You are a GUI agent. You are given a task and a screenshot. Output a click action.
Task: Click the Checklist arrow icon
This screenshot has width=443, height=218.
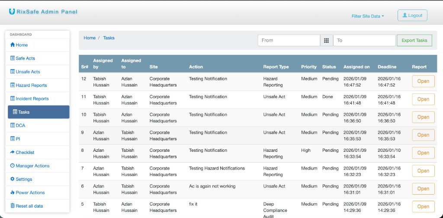click(13, 152)
